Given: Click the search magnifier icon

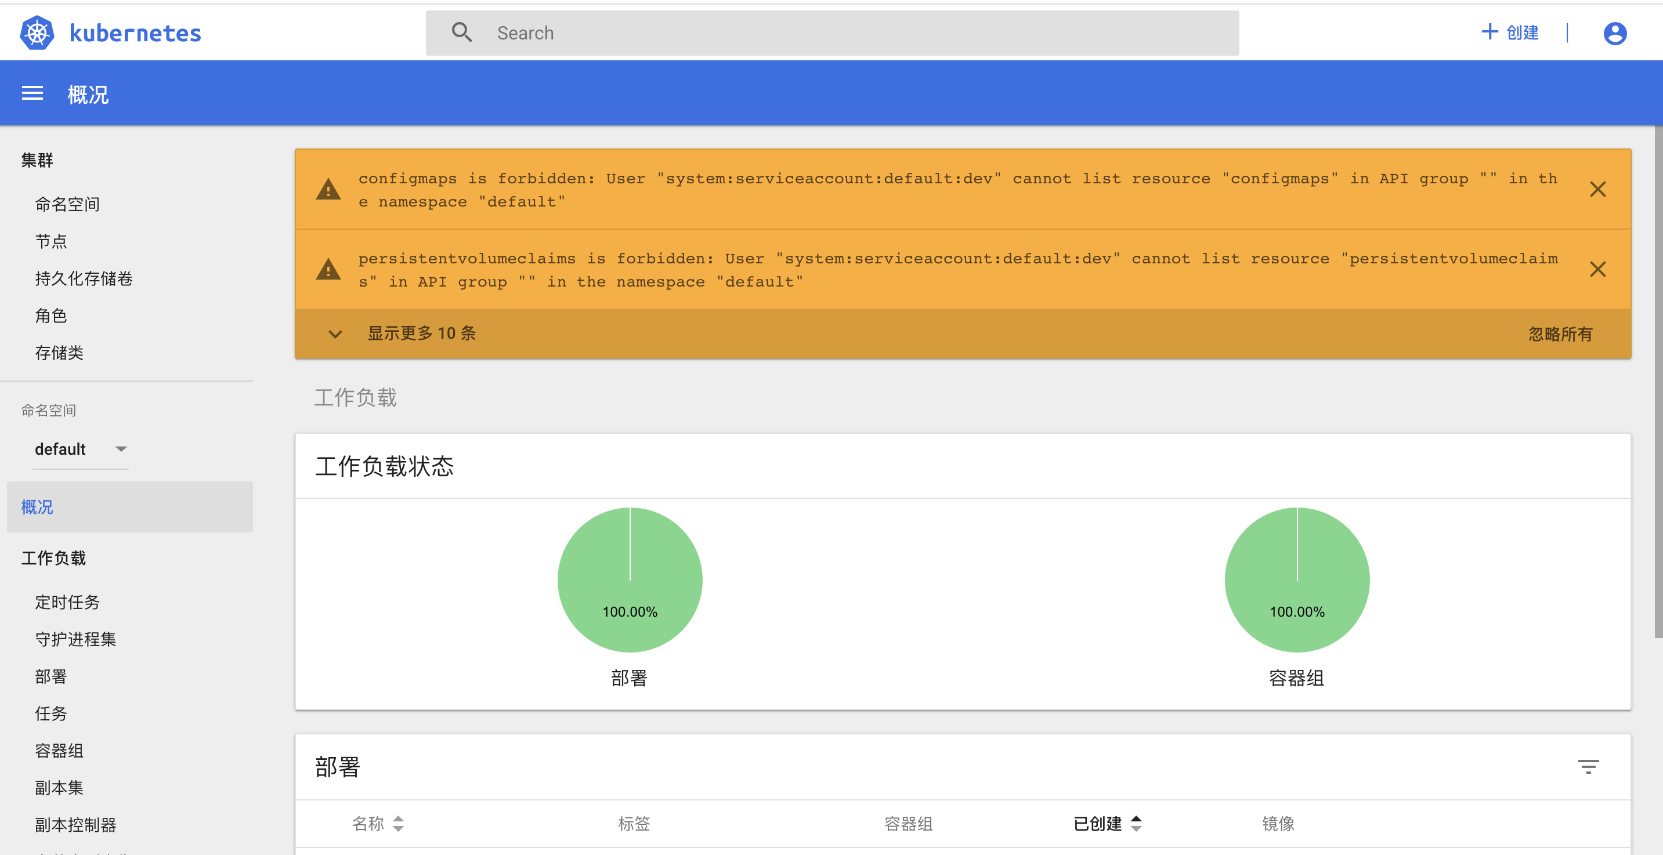Looking at the screenshot, I should [x=461, y=32].
